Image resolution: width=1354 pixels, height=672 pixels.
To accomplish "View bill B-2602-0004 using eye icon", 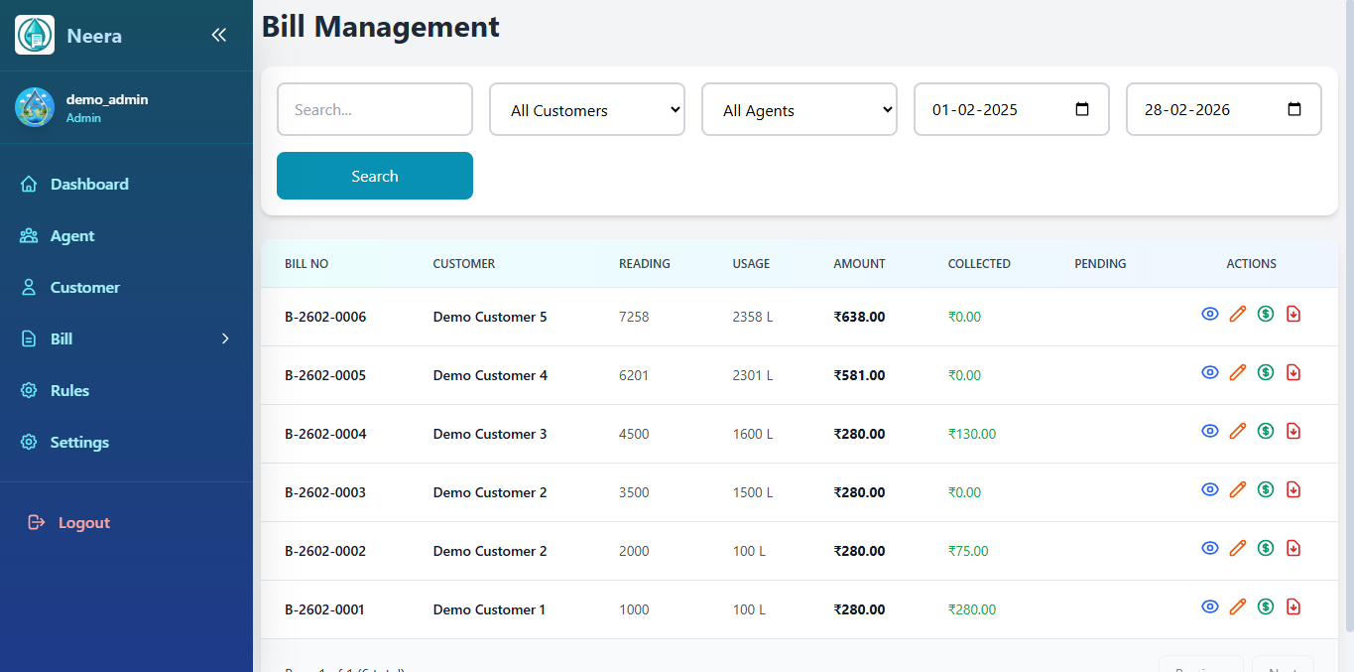I will (1209, 432).
